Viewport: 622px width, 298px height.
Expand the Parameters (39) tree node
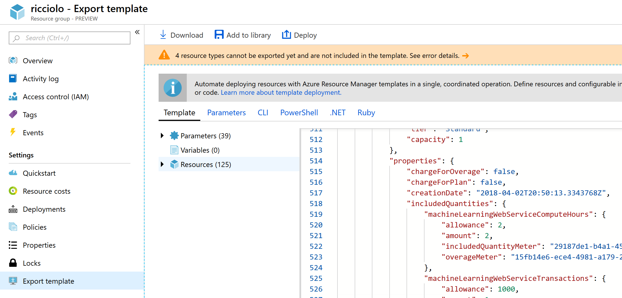click(162, 136)
